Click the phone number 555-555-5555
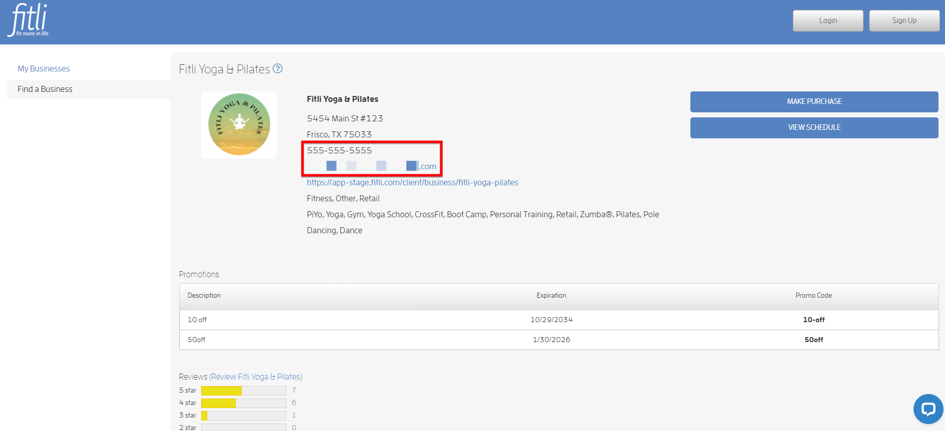 coord(339,150)
